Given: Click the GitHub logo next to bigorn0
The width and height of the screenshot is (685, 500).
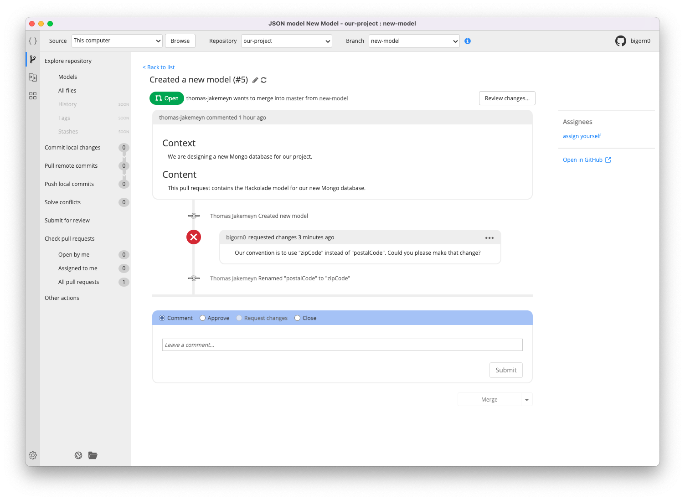Looking at the screenshot, I should (x=620, y=41).
